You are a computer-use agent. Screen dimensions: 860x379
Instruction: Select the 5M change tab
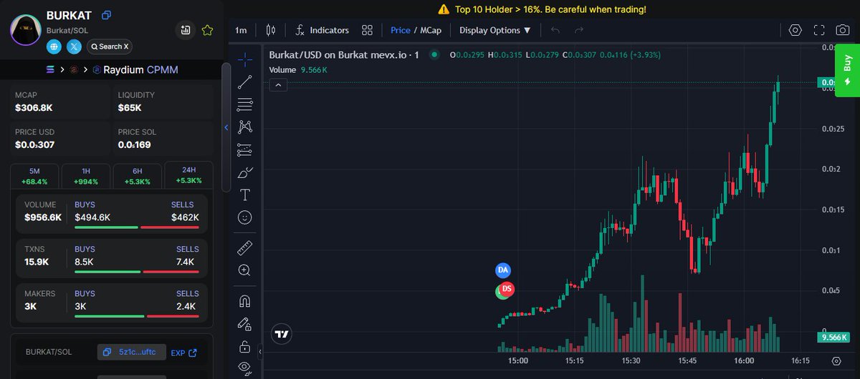pos(34,176)
